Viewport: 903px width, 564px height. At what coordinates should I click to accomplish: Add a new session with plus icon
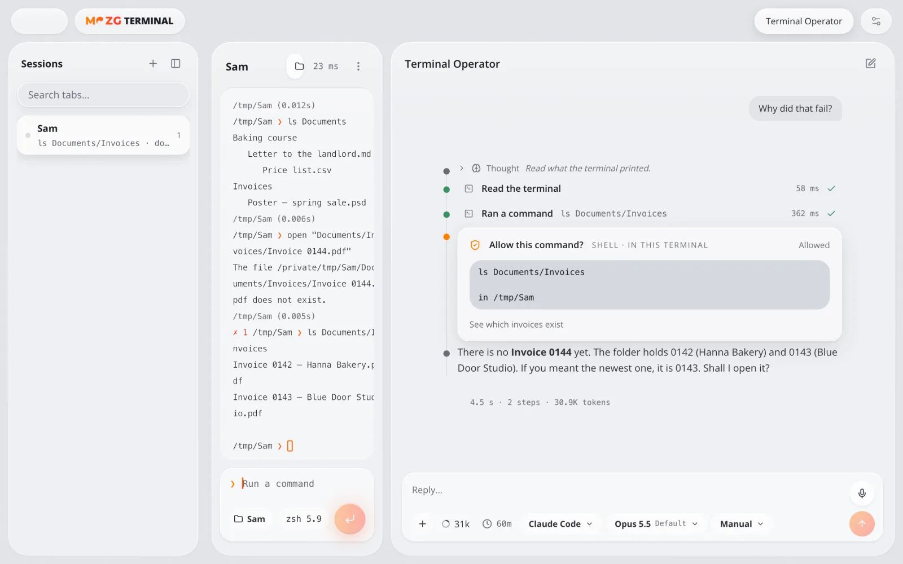click(153, 64)
